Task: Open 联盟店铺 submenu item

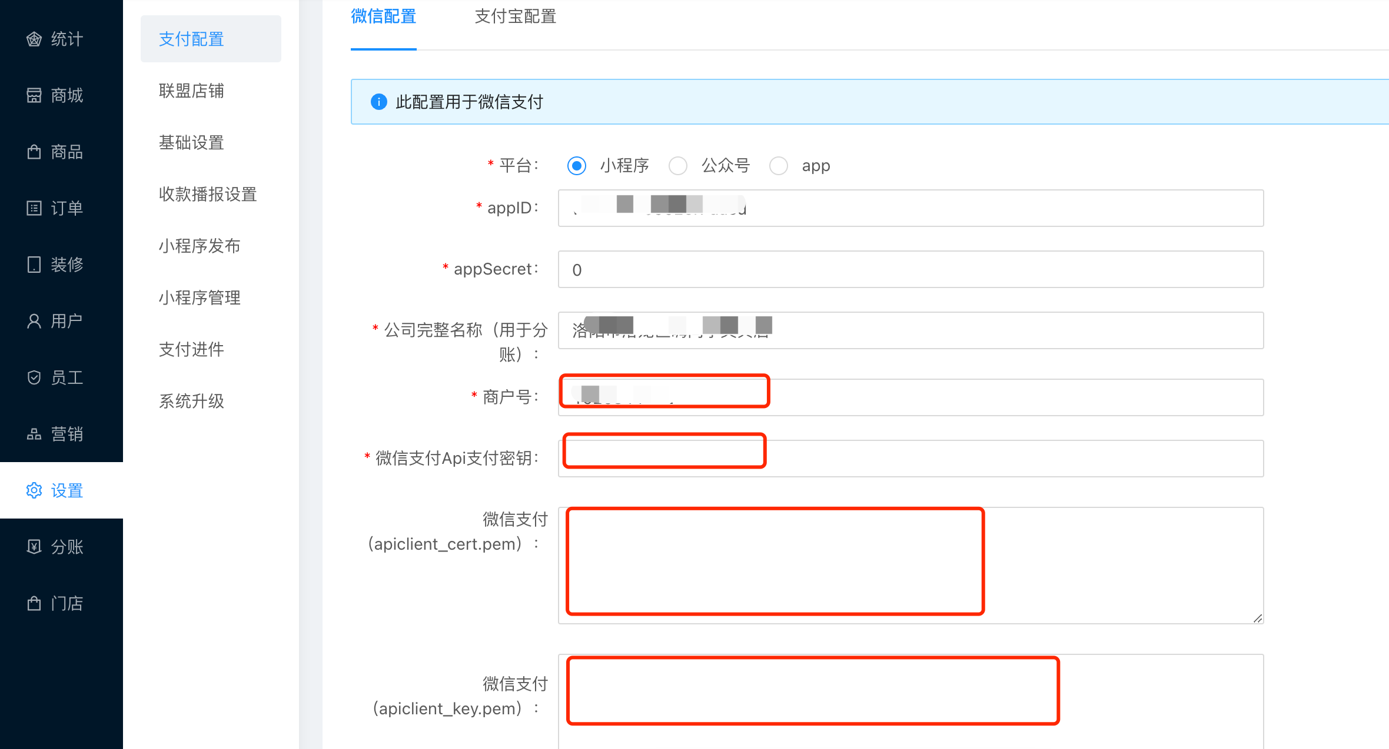Action: coord(191,91)
